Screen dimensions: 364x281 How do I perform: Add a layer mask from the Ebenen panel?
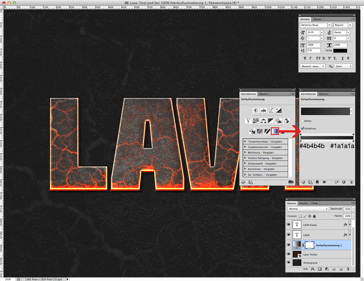tap(320, 269)
